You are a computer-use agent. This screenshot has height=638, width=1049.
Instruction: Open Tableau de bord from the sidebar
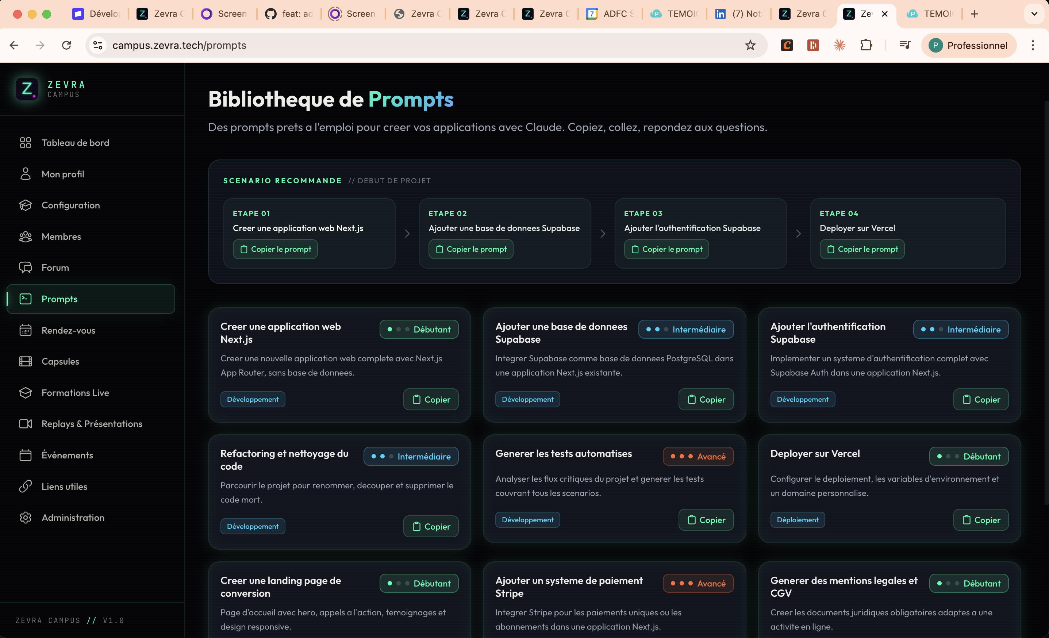75,143
